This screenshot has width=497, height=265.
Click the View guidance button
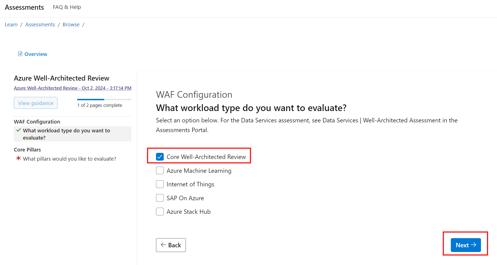click(x=36, y=103)
